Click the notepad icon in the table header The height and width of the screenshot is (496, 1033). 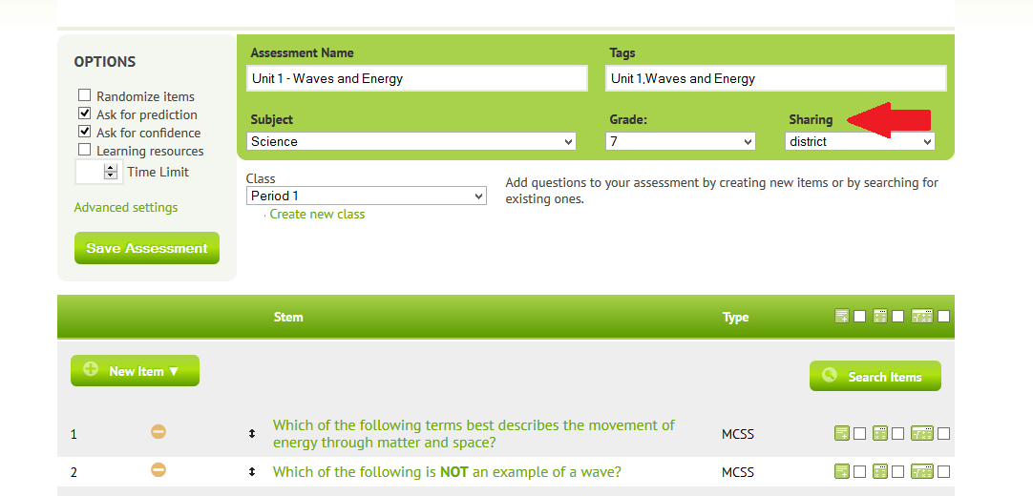point(841,316)
